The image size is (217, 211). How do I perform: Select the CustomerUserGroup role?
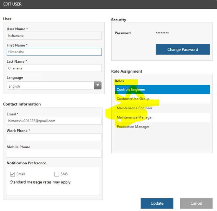click(162, 99)
